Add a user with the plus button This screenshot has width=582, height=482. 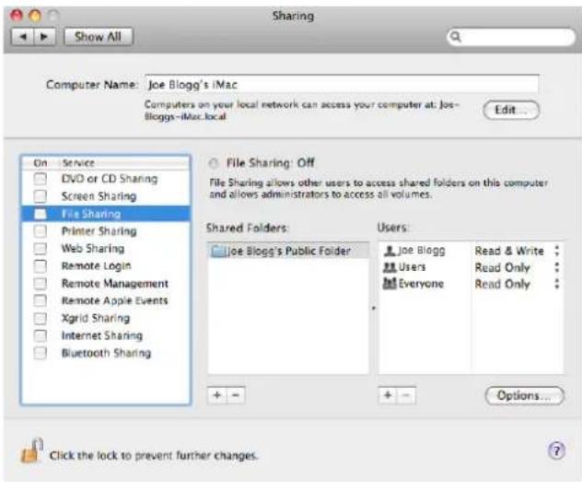pos(388,395)
